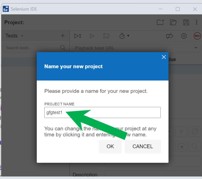This screenshot has height=179, width=202.
Task: Add a new test with plus icon
Action: (63, 36)
